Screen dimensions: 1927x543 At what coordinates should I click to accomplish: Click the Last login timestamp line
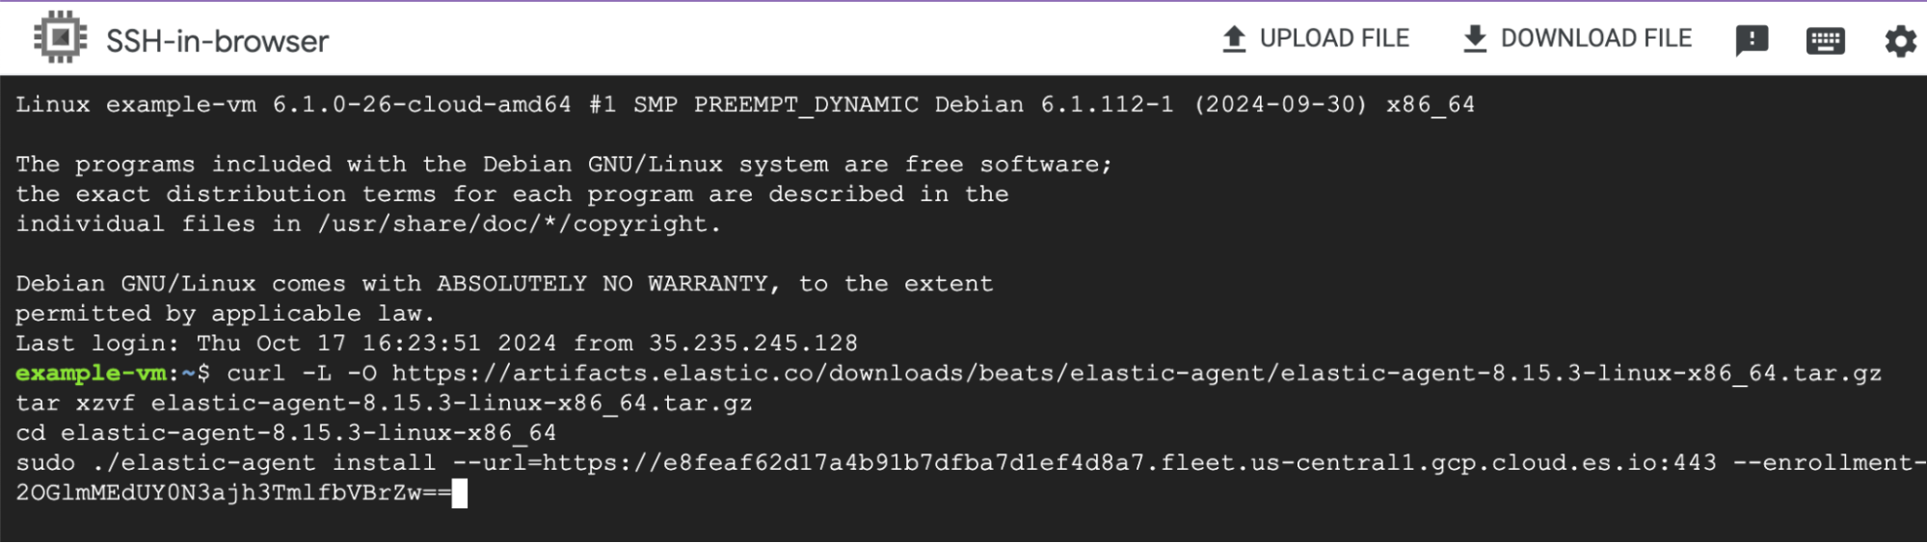click(x=437, y=344)
